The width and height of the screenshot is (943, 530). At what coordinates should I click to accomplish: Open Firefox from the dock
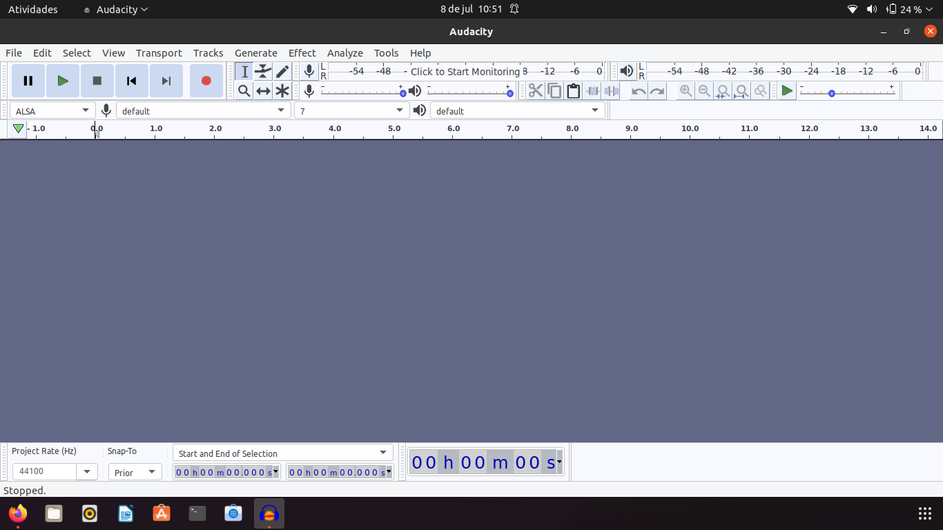tap(18, 513)
